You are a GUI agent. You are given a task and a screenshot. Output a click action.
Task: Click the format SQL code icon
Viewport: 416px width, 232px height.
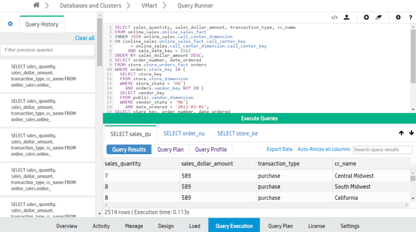[x=334, y=17]
